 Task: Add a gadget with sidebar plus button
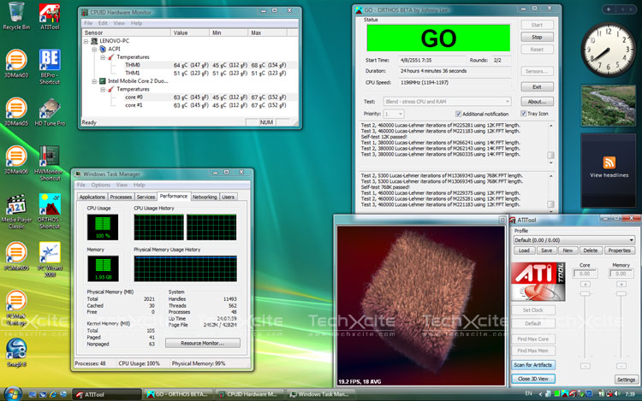[609, 9]
